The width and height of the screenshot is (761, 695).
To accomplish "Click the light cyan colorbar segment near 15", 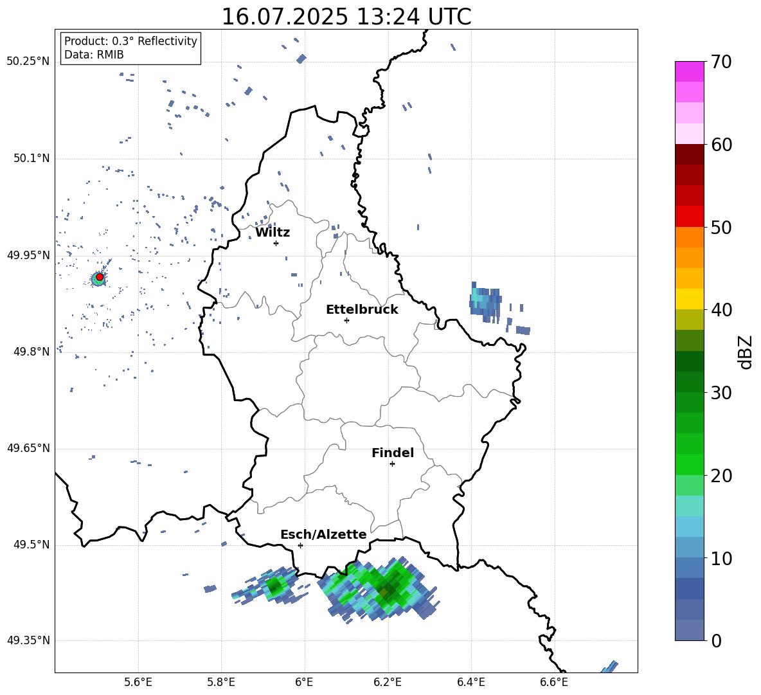I will [x=690, y=506].
